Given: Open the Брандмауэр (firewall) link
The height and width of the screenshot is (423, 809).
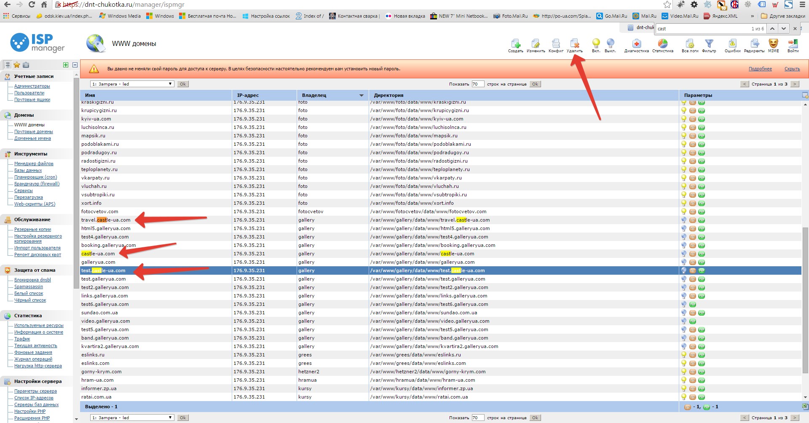Looking at the screenshot, I should [x=37, y=184].
